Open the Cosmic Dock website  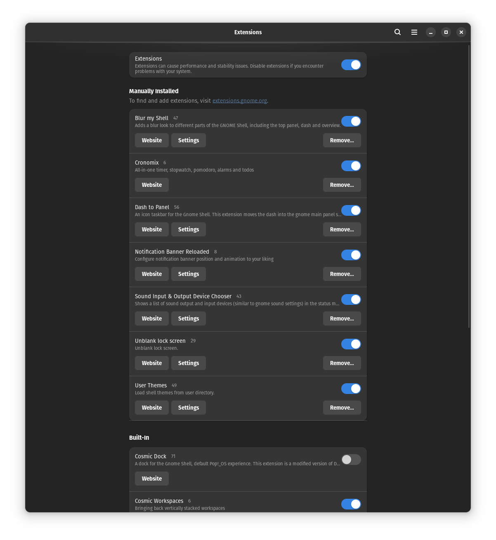151,478
